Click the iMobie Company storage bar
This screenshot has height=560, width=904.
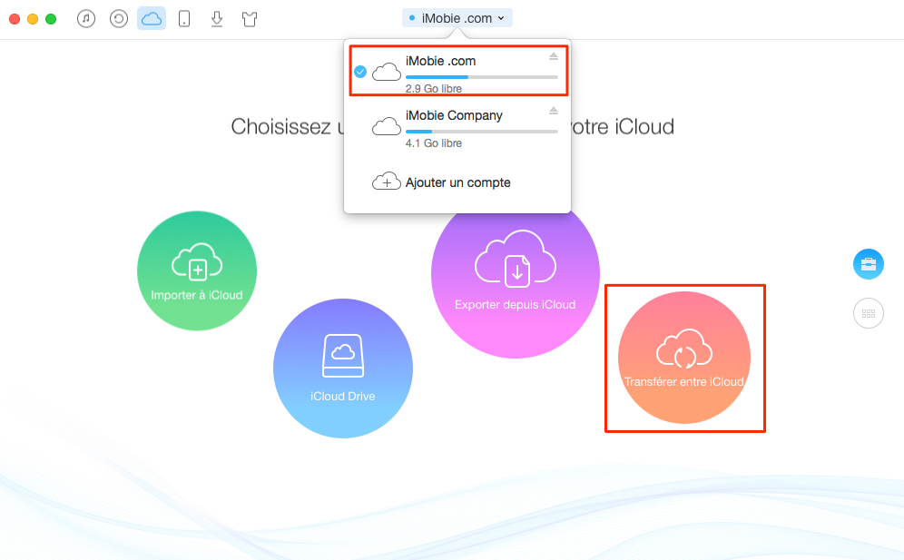(x=481, y=132)
